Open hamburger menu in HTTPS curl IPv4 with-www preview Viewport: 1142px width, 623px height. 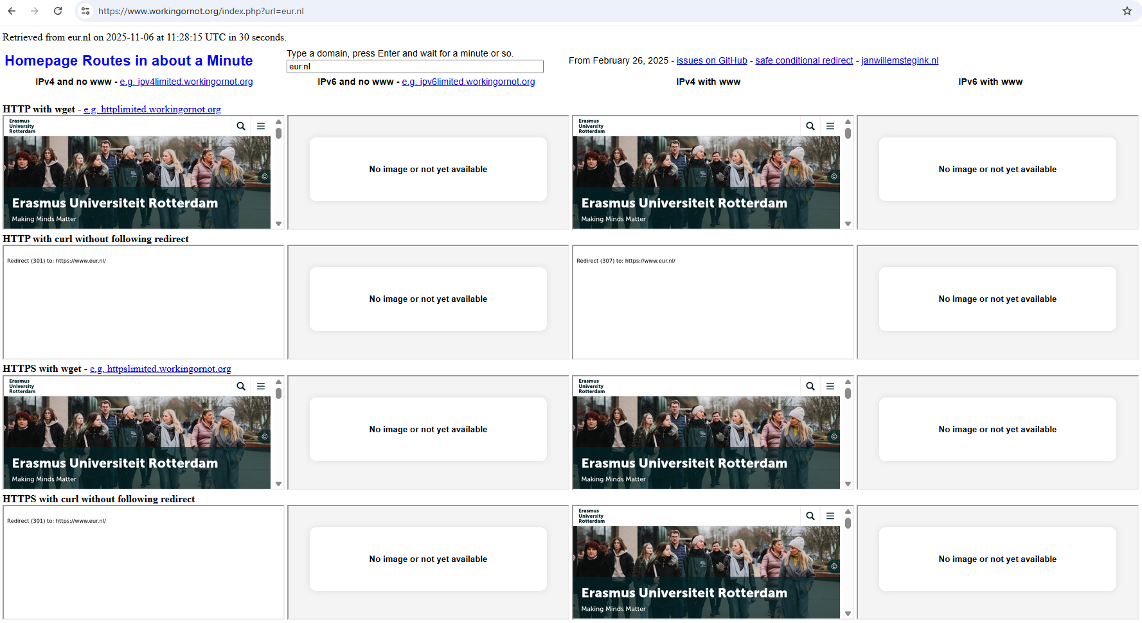click(830, 516)
